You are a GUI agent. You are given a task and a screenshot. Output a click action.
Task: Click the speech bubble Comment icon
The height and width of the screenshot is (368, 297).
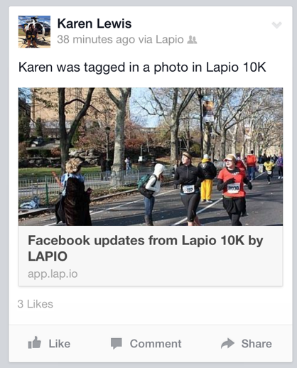pyautogui.click(x=117, y=343)
